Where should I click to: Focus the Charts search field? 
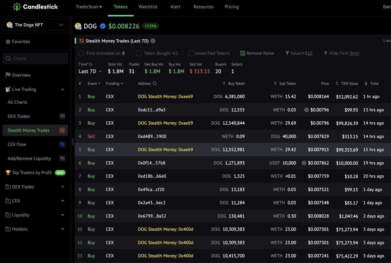35,59
